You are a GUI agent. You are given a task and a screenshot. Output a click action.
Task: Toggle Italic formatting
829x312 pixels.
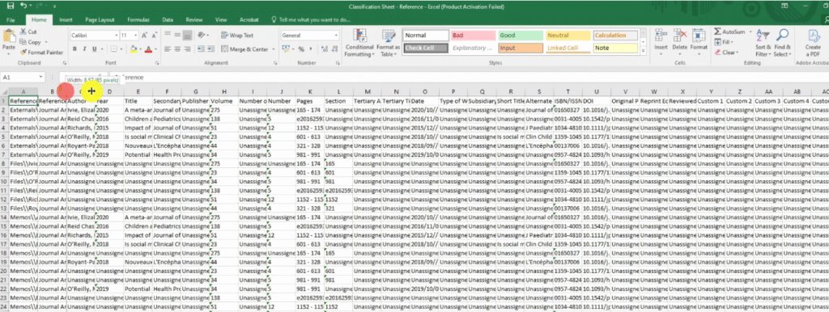[84, 49]
